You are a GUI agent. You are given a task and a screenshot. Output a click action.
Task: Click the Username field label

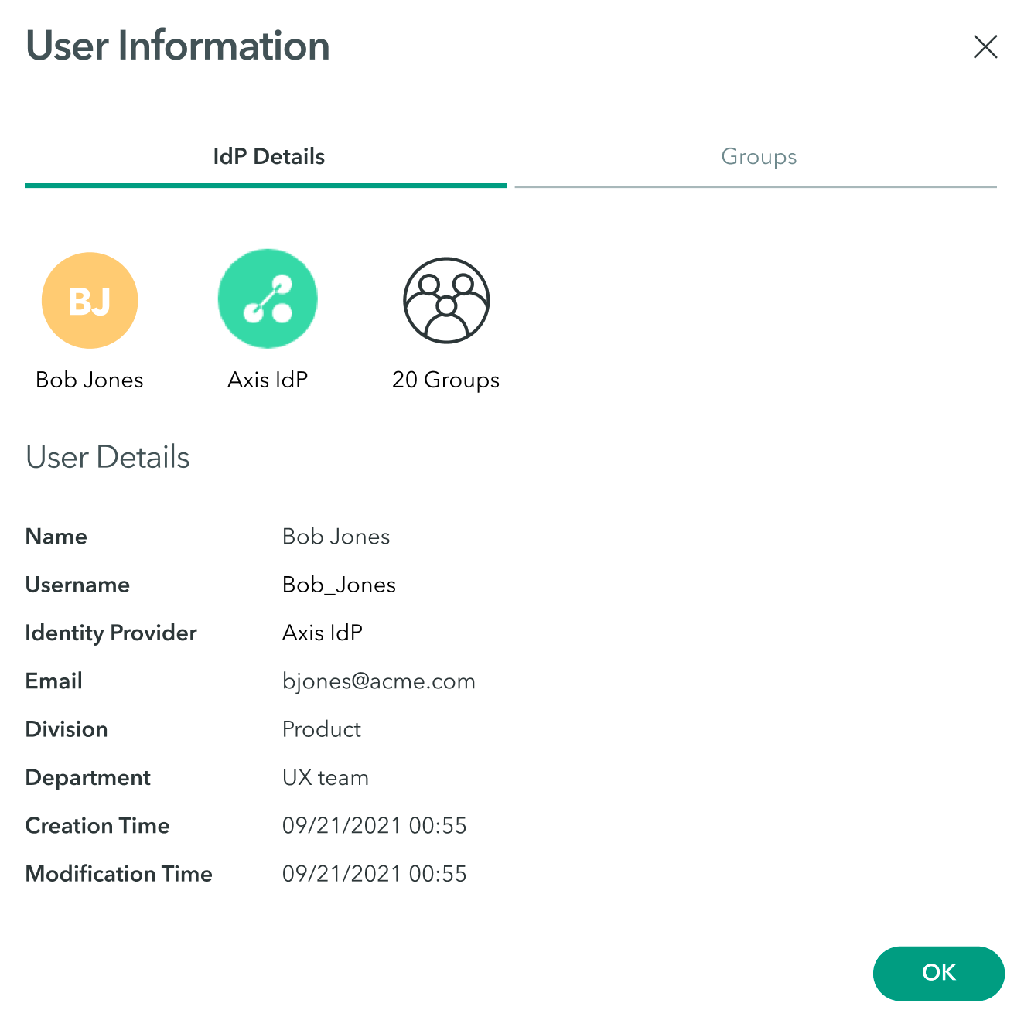[x=77, y=585]
